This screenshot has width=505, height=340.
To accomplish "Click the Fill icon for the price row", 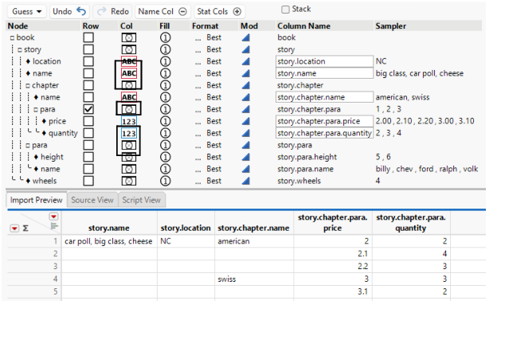I will coord(165,121).
